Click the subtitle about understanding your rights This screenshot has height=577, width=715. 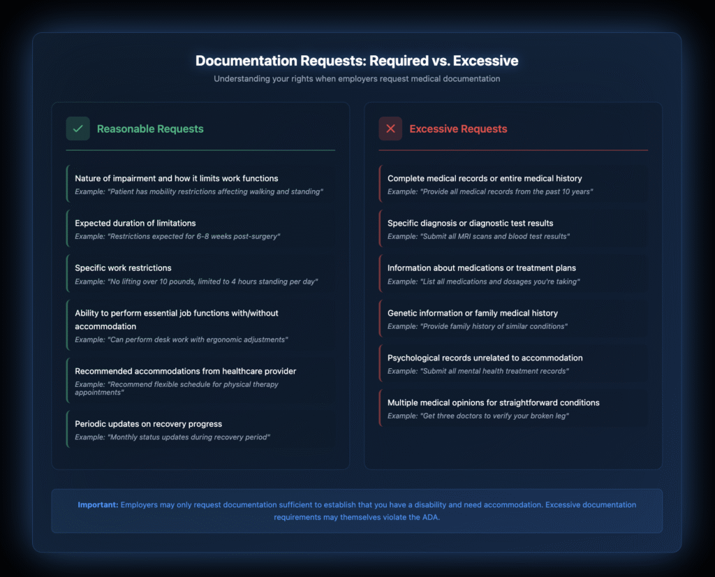click(x=357, y=79)
